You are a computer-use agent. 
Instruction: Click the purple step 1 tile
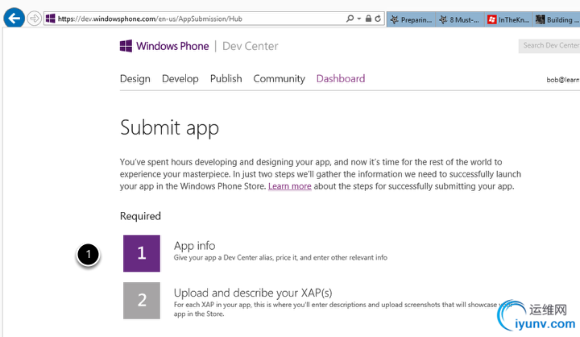142,253
